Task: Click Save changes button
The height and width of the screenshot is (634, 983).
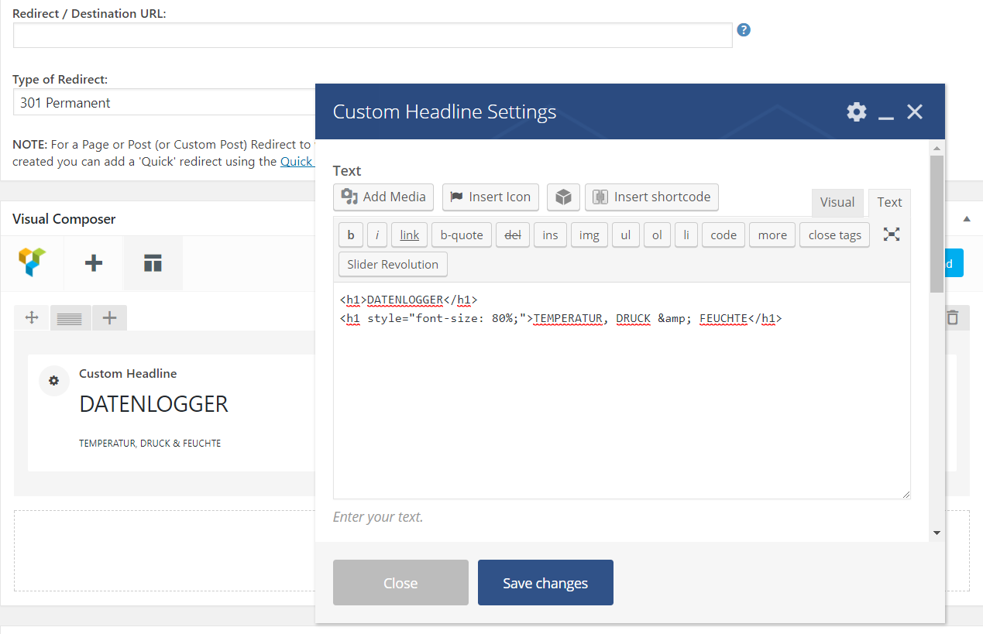Action: point(545,582)
